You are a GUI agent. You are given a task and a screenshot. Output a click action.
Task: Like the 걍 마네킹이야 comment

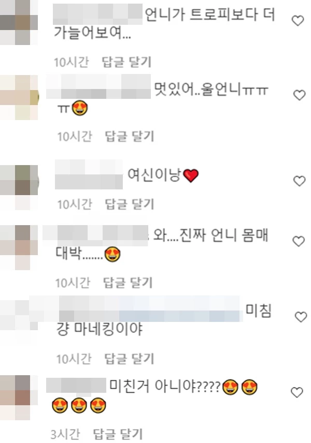[301, 317]
